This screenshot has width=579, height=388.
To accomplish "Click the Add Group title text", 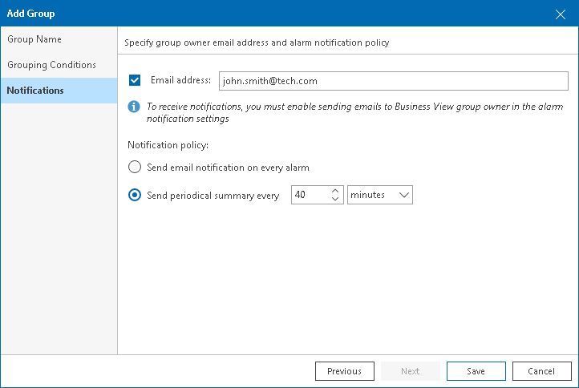I will pyautogui.click(x=31, y=14).
